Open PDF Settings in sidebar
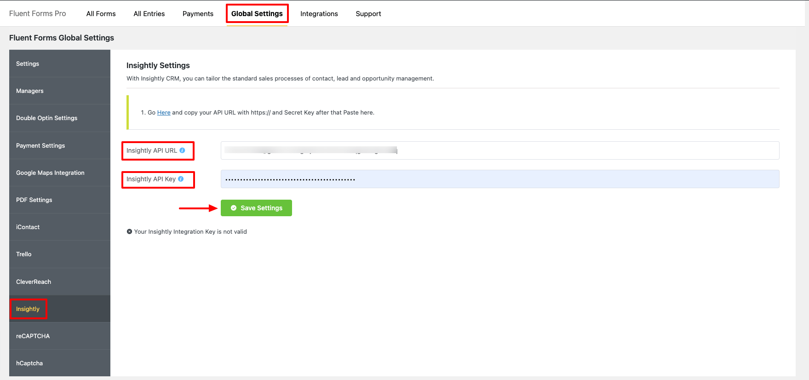This screenshot has height=380, width=809. (x=60, y=200)
